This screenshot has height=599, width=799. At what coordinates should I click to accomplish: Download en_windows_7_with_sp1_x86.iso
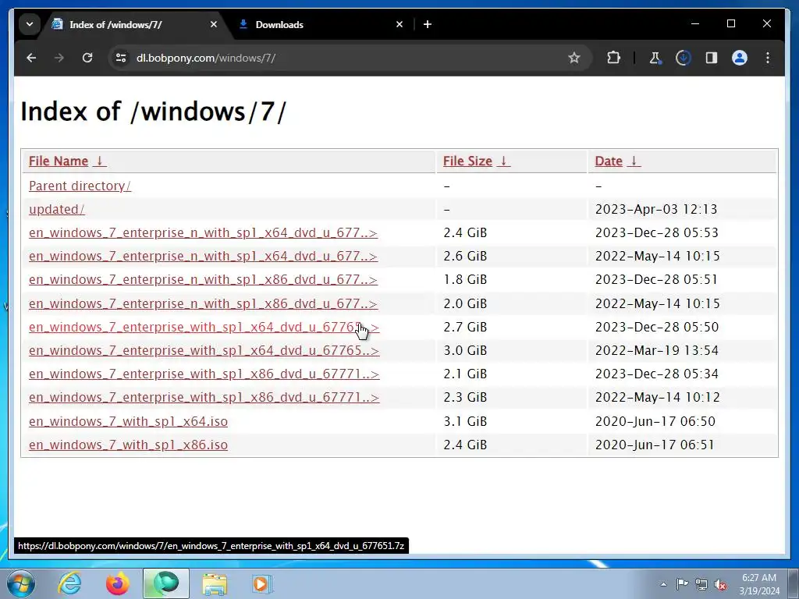(x=129, y=445)
